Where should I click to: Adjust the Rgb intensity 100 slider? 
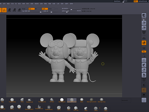point(32,11)
